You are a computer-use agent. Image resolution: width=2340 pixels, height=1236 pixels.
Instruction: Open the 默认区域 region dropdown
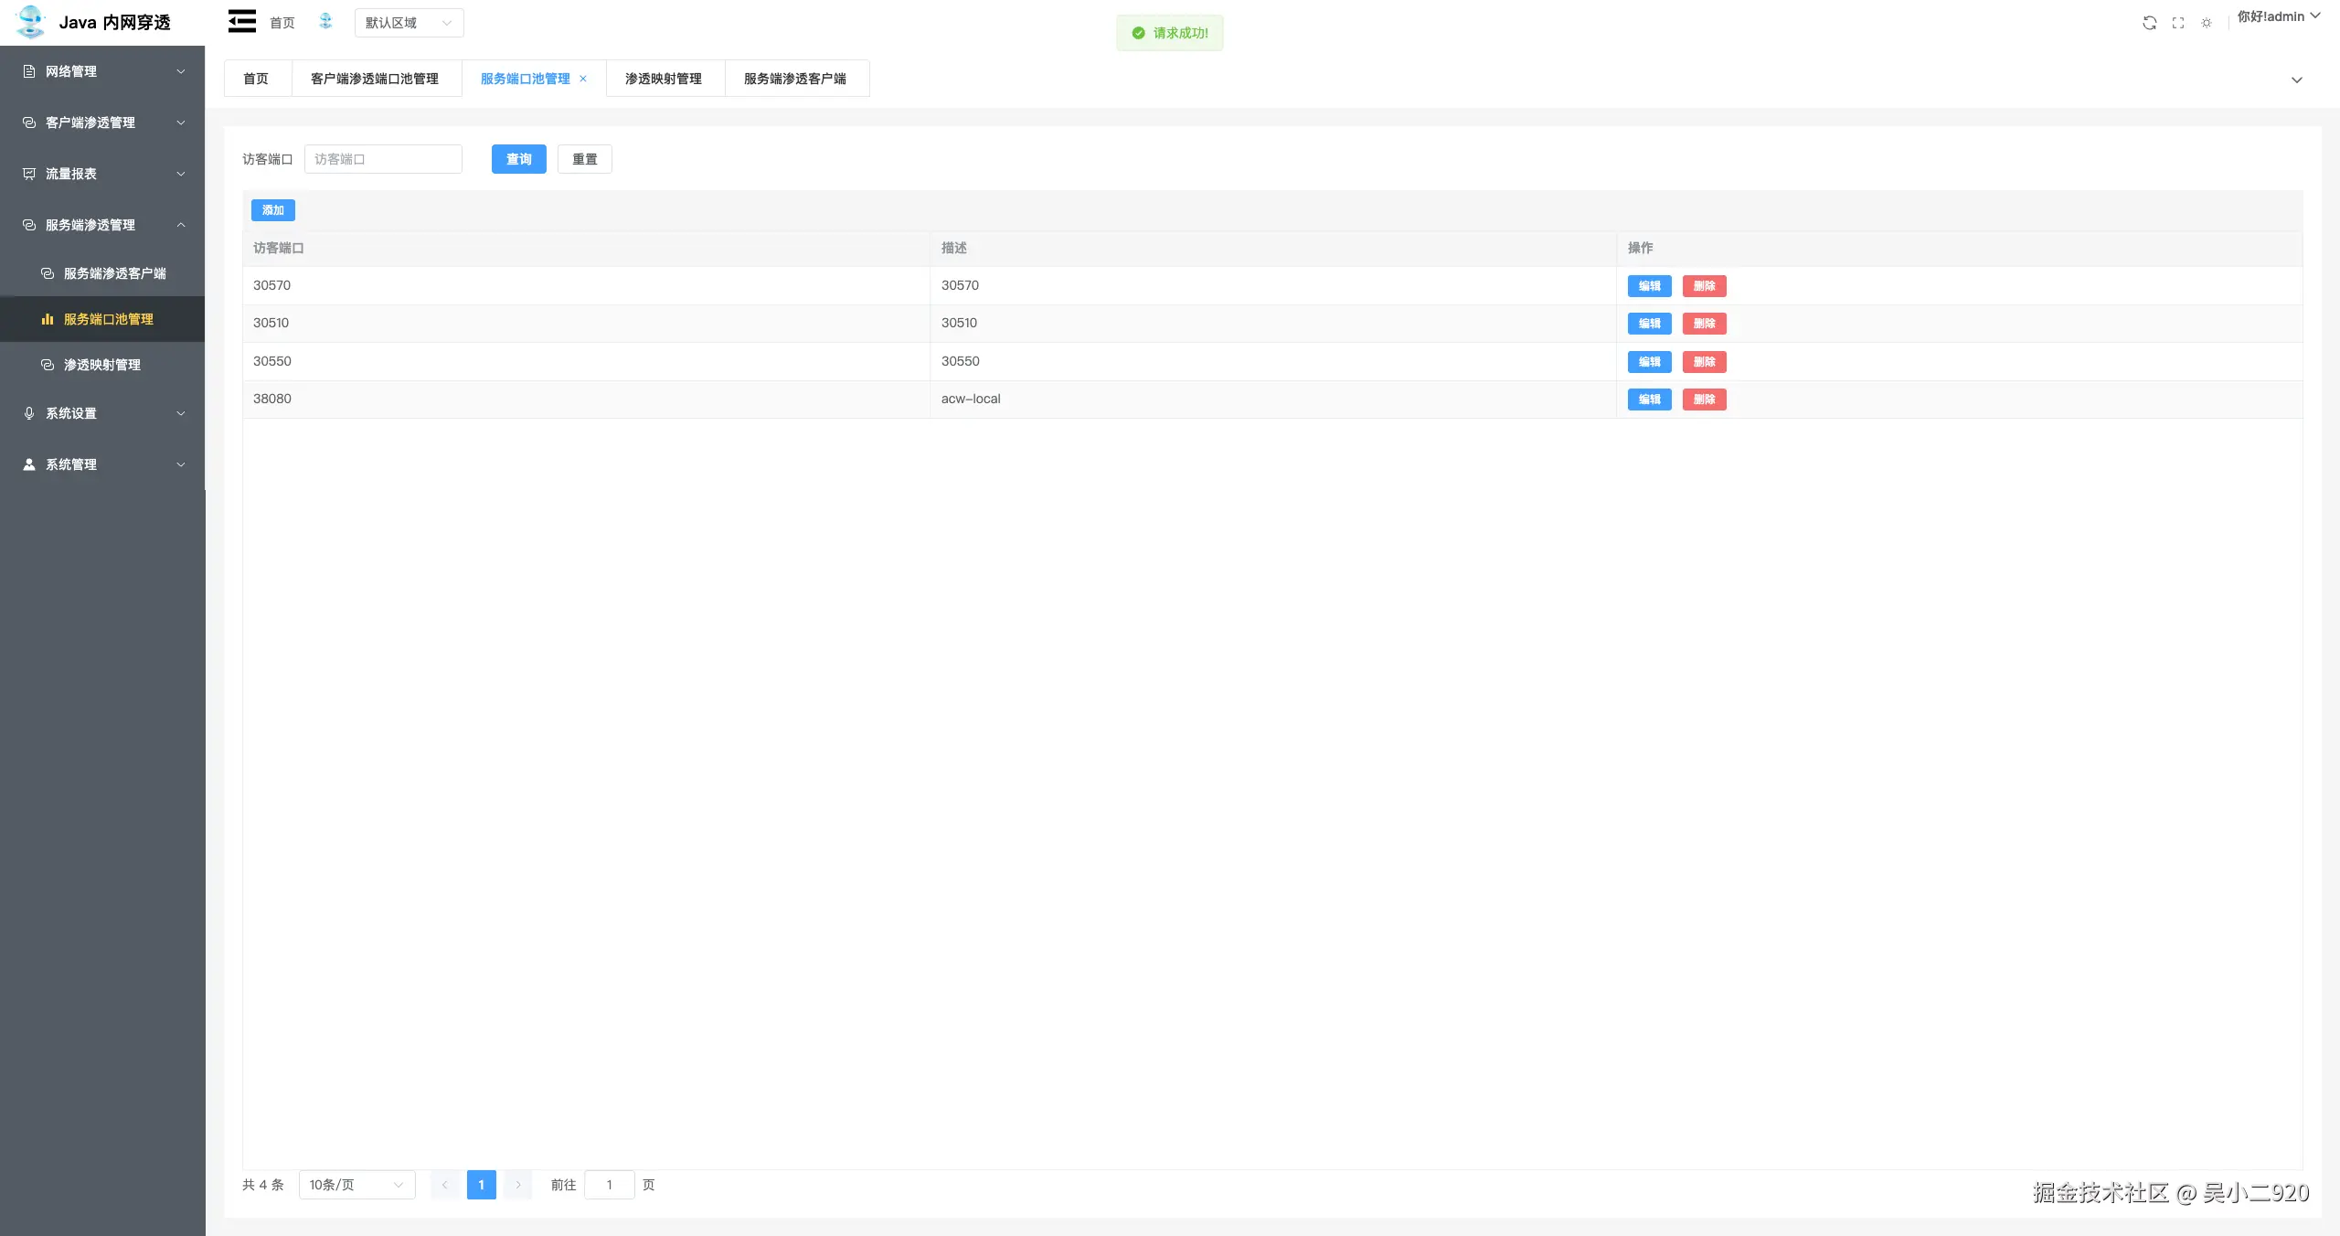coord(409,23)
